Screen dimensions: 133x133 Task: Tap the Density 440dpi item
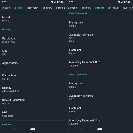(x=33, y=89)
